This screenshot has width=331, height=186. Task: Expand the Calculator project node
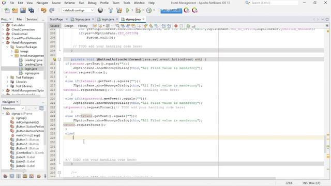tap(3, 25)
